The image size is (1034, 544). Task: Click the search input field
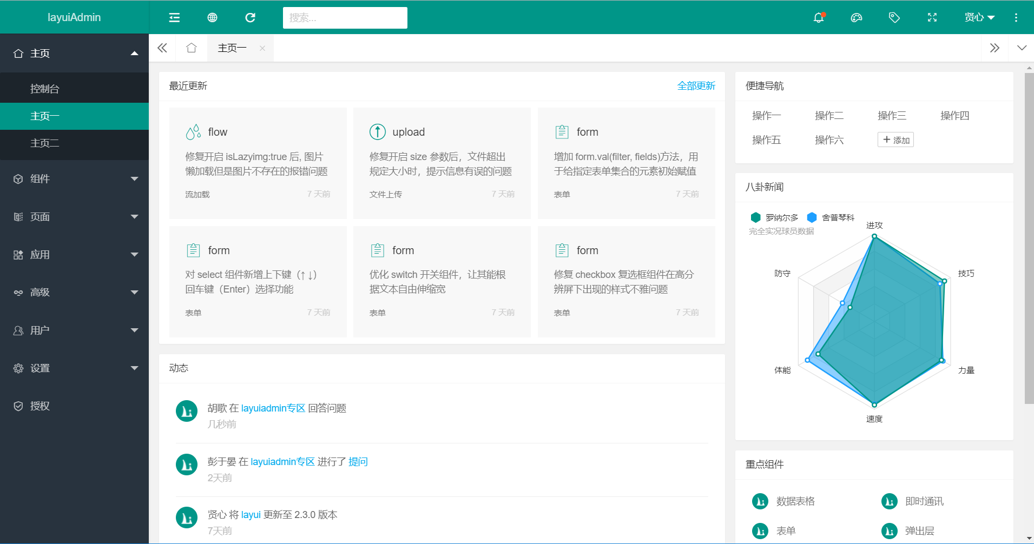(345, 18)
